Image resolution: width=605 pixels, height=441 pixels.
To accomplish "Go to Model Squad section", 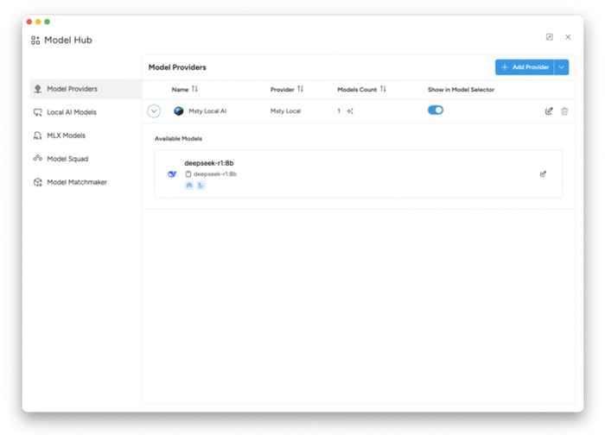I will [x=67, y=159].
